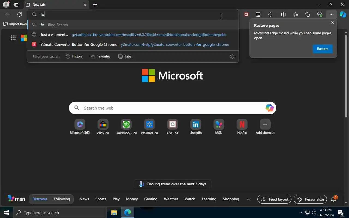Select "fo - Bing Search" suggestion

tap(133, 25)
